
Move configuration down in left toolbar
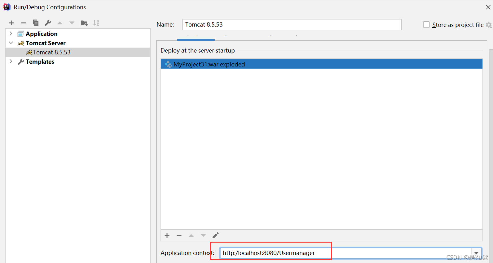72,23
